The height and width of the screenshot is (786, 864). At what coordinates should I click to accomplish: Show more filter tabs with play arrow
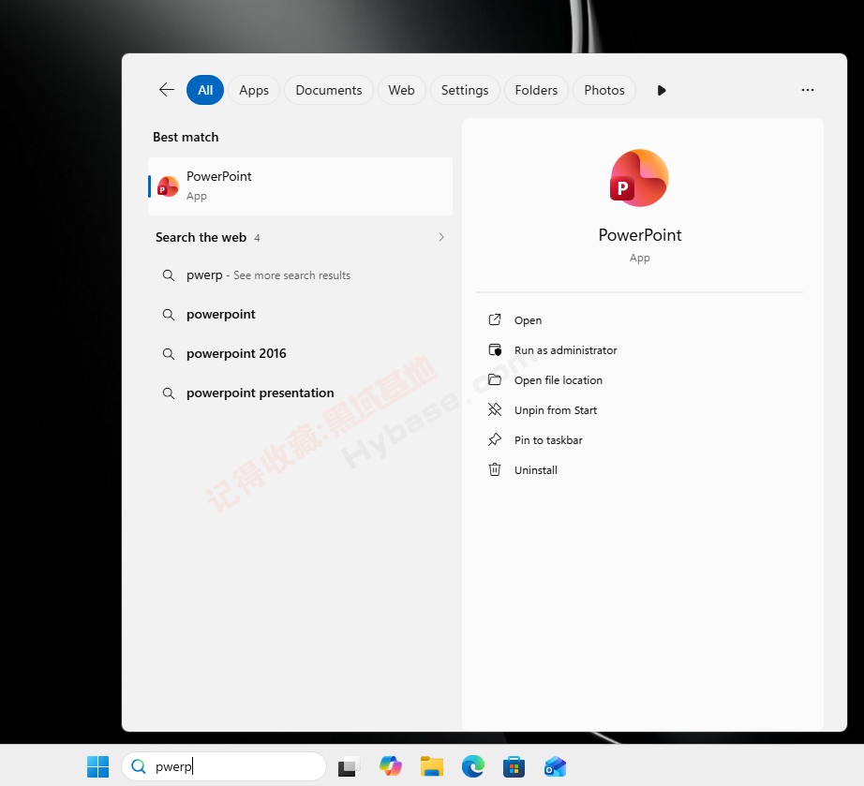tap(662, 90)
